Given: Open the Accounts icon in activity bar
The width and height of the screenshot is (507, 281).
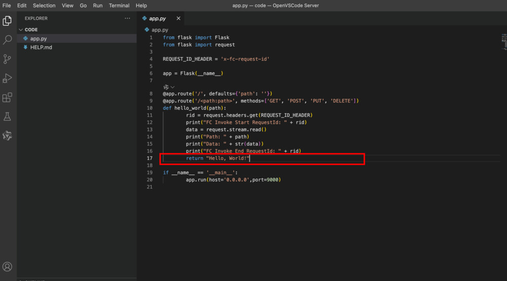Looking at the screenshot, I should 7,267.
